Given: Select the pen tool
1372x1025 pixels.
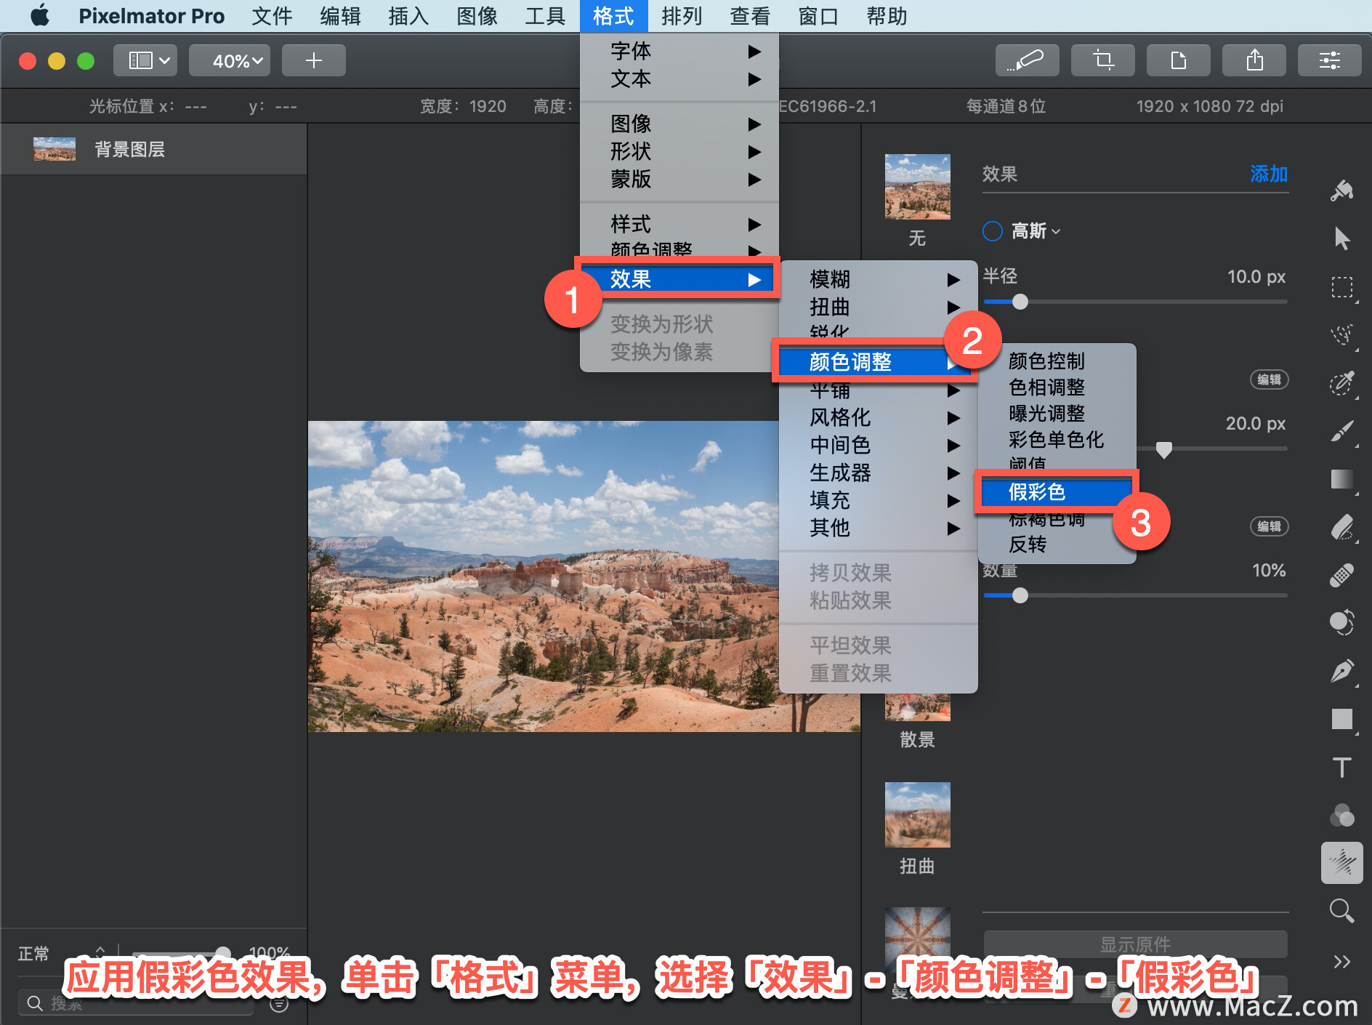Looking at the screenshot, I should pos(1341,671).
